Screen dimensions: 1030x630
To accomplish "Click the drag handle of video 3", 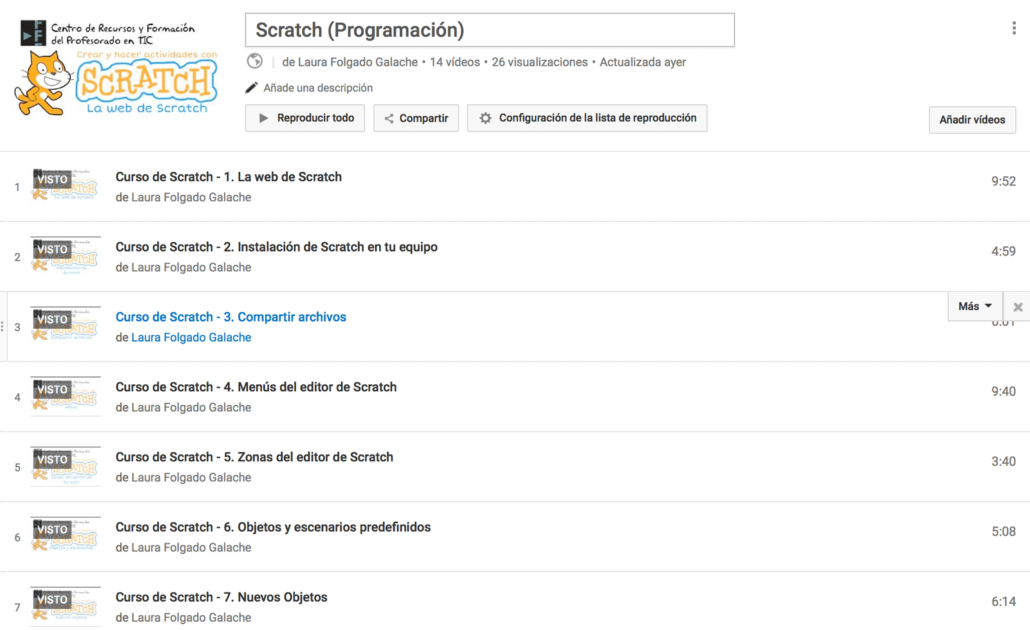I will (3, 327).
